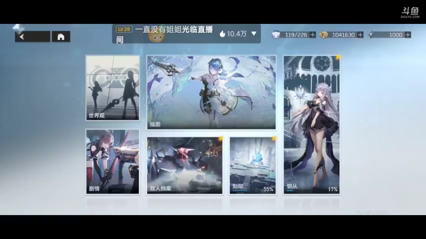Click the 119/226 stamina value
Screen dimensions: 426x239
[296, 35]
